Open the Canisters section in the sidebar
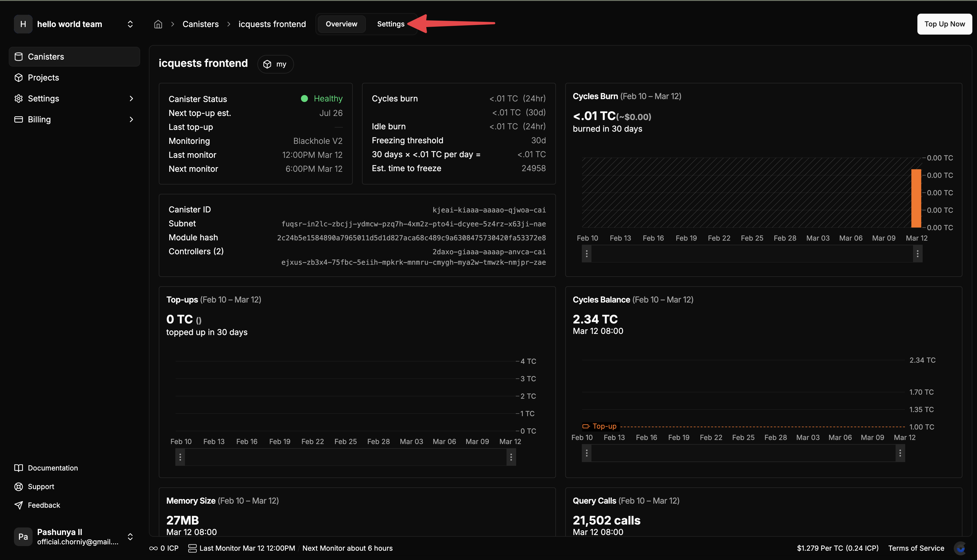The image size is (977, 560). click(46, 57)
